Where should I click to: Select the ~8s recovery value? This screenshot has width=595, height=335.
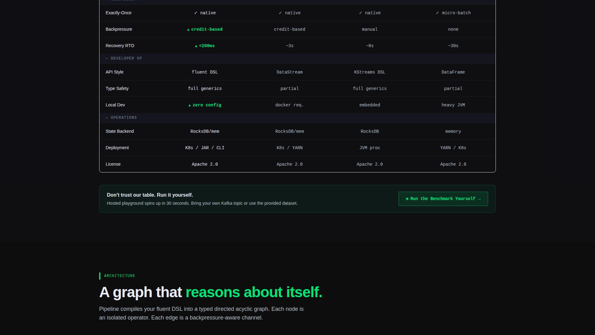[x=370, y=46]
